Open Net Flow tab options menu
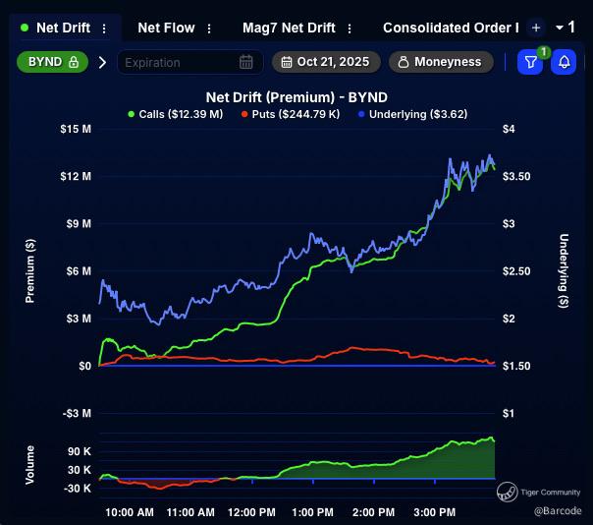 coord(209,29)
